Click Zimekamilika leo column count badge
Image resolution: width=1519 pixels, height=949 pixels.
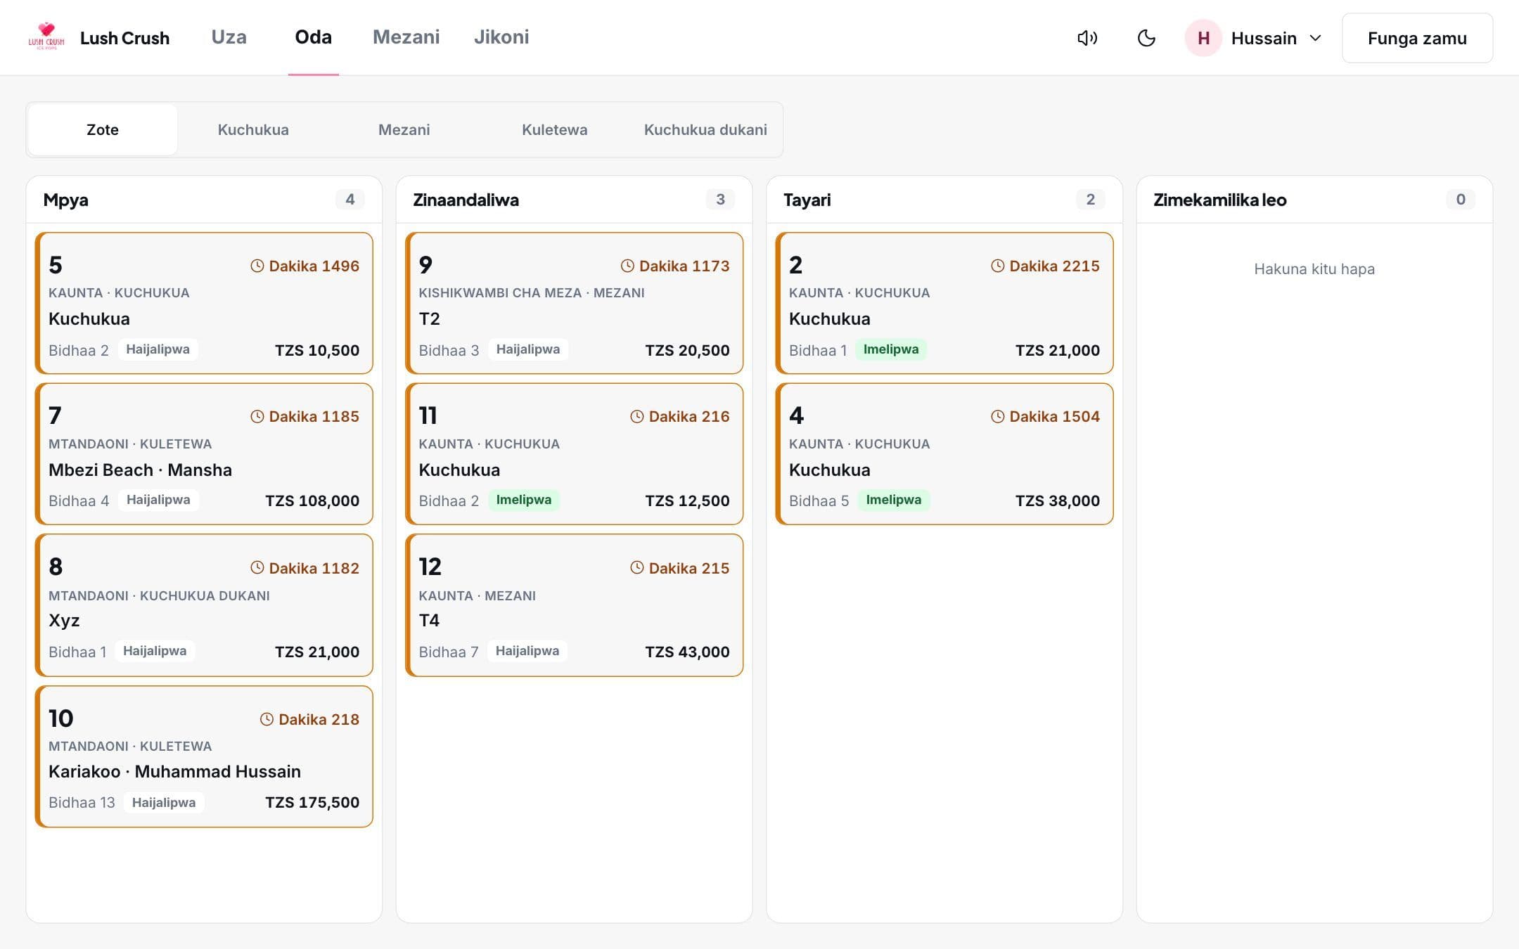[1461, 200]
